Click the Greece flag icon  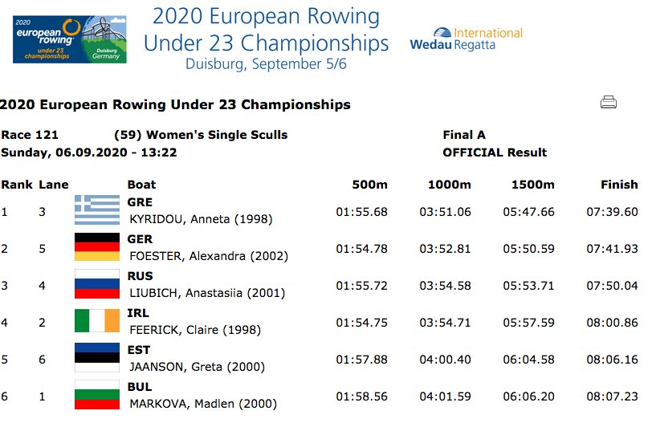tap(96, 209)
